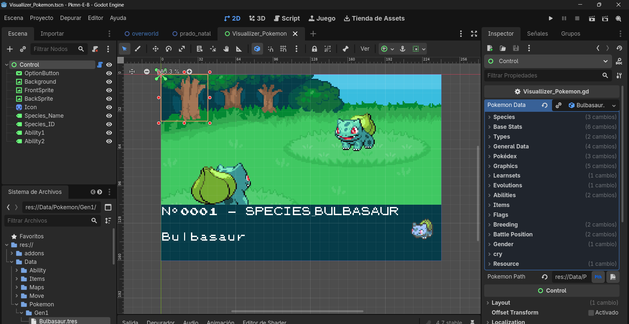
Task: Open the script icon on Control node
Action: click(x=100, y=65)
